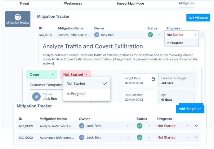This screenshot has height=149, width=214.
Task: Click the JB avatar in the Owner card
Action: tap(36, 97)
